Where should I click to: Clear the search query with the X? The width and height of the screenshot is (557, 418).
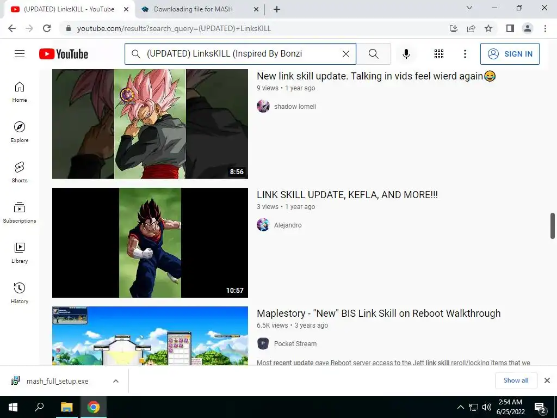tap(345, 54)
